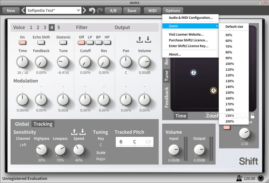Screen dimensions: 269x183
Task: Set zoom to 100%
Action: tap(234, 64)
